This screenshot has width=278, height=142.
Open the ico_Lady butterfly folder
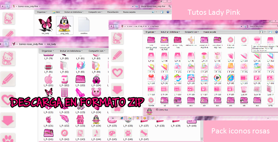coord(45,25)
